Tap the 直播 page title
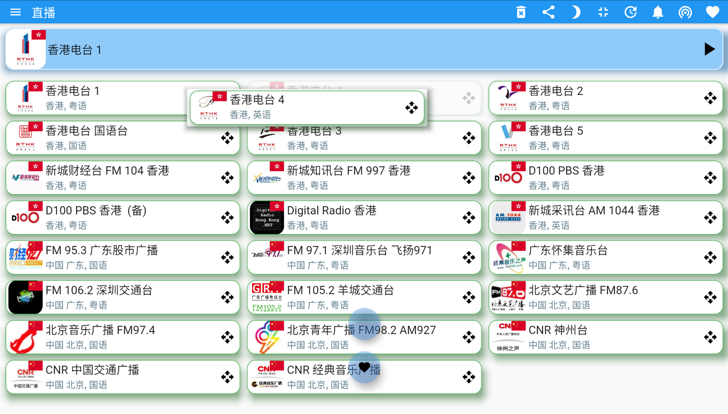This screenshot has width=728, height=414. point(44,13)
